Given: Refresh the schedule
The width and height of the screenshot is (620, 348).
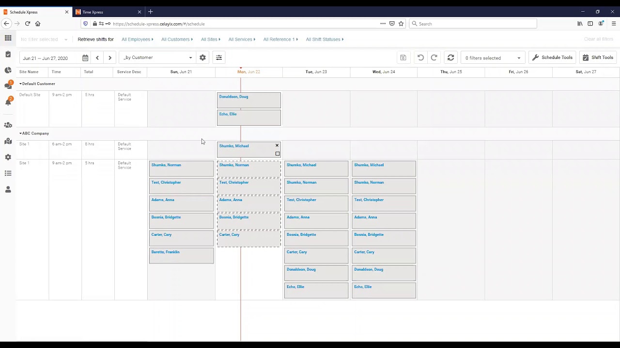Looking at the screenshot, I should 450,58.
